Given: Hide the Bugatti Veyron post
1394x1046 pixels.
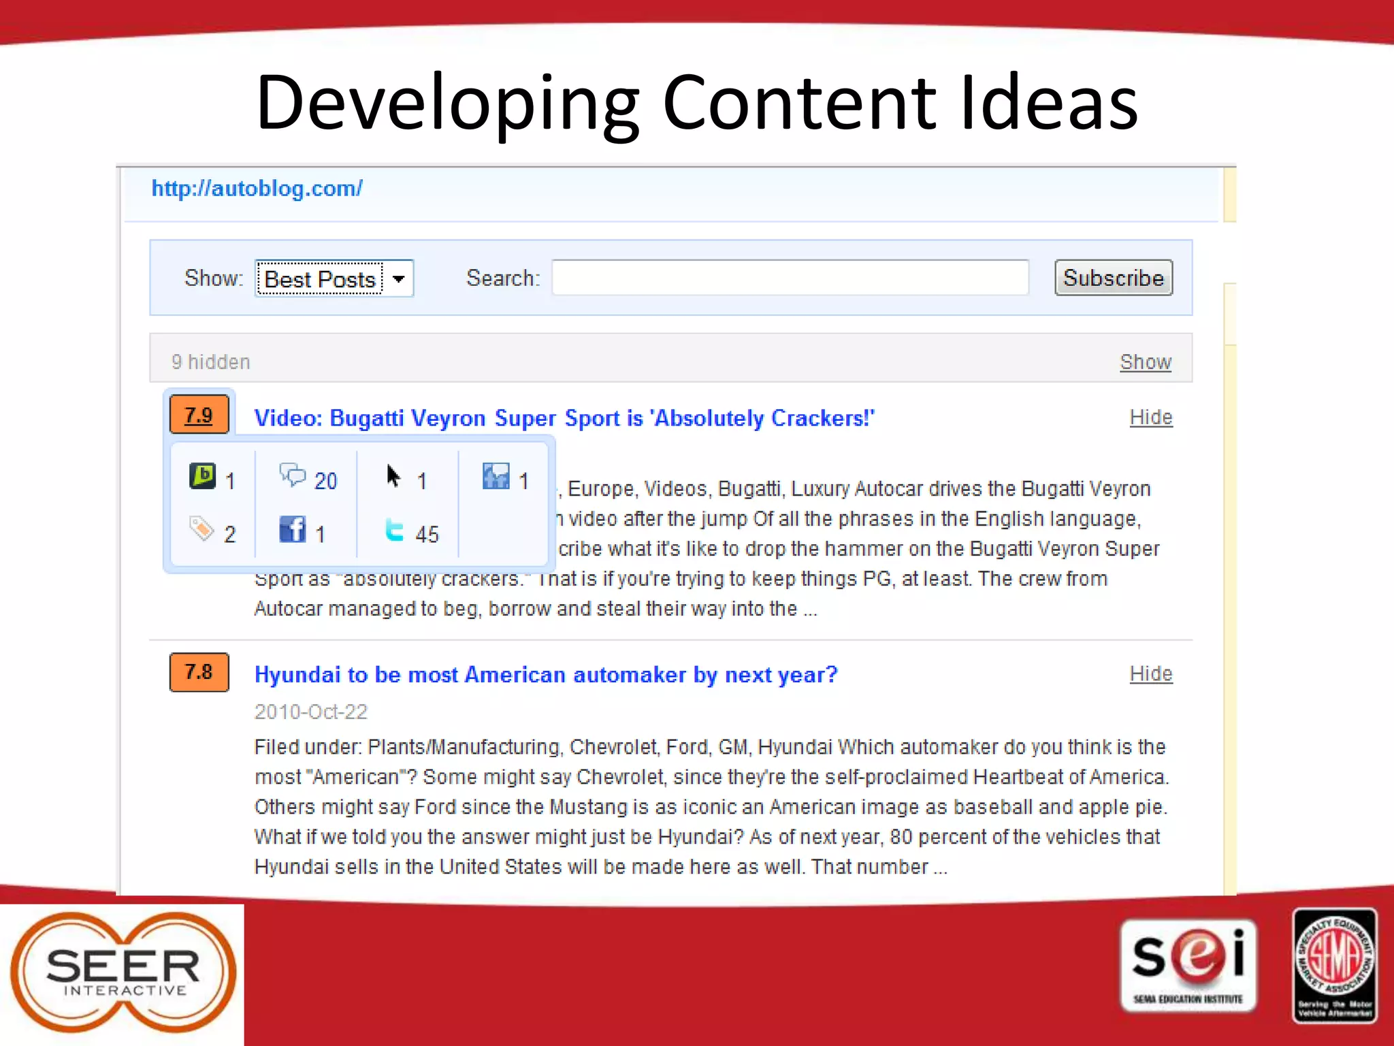Looking at the screenshot, I should click(x=1151, y=417).
